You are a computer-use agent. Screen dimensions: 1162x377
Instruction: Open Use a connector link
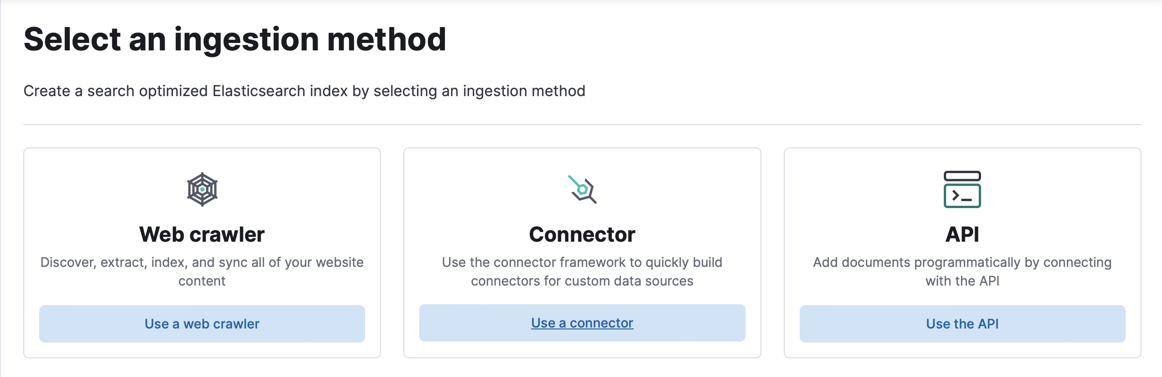(x=582, y=322)
